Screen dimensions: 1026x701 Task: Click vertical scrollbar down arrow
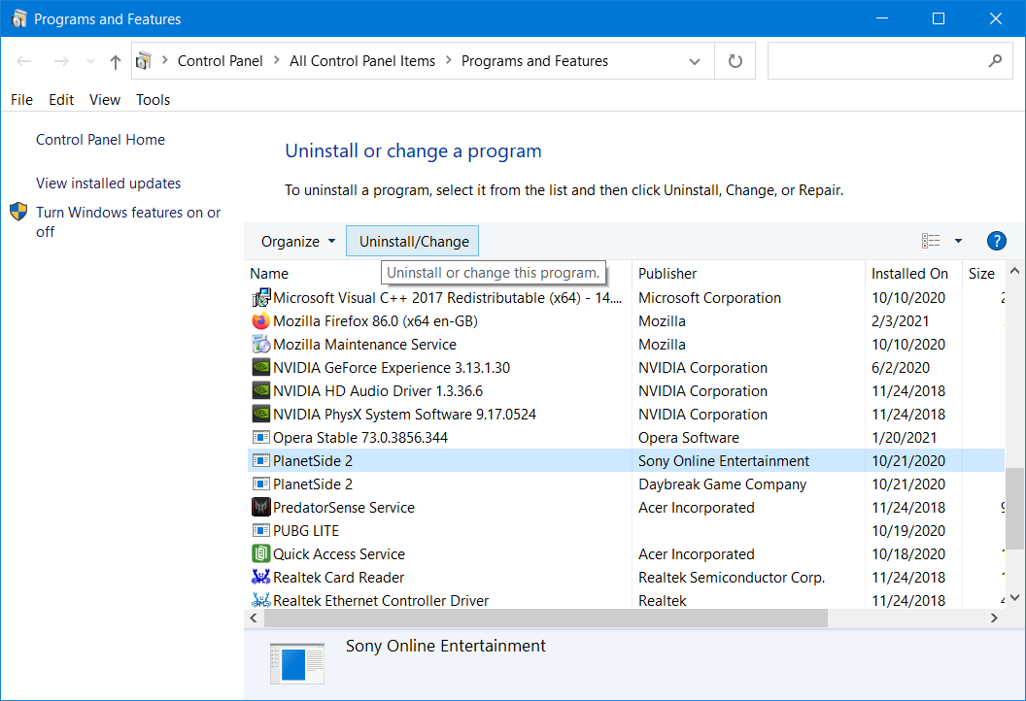(x=1014, y=598)
